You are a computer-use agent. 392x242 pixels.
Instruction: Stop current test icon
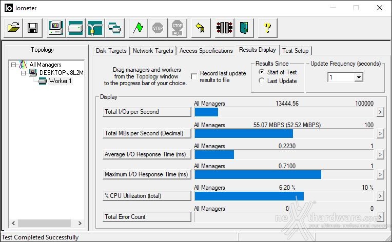[158, 28]
